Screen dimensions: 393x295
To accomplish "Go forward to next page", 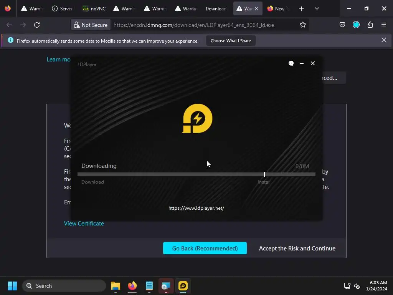I will [x=23, y=25].
